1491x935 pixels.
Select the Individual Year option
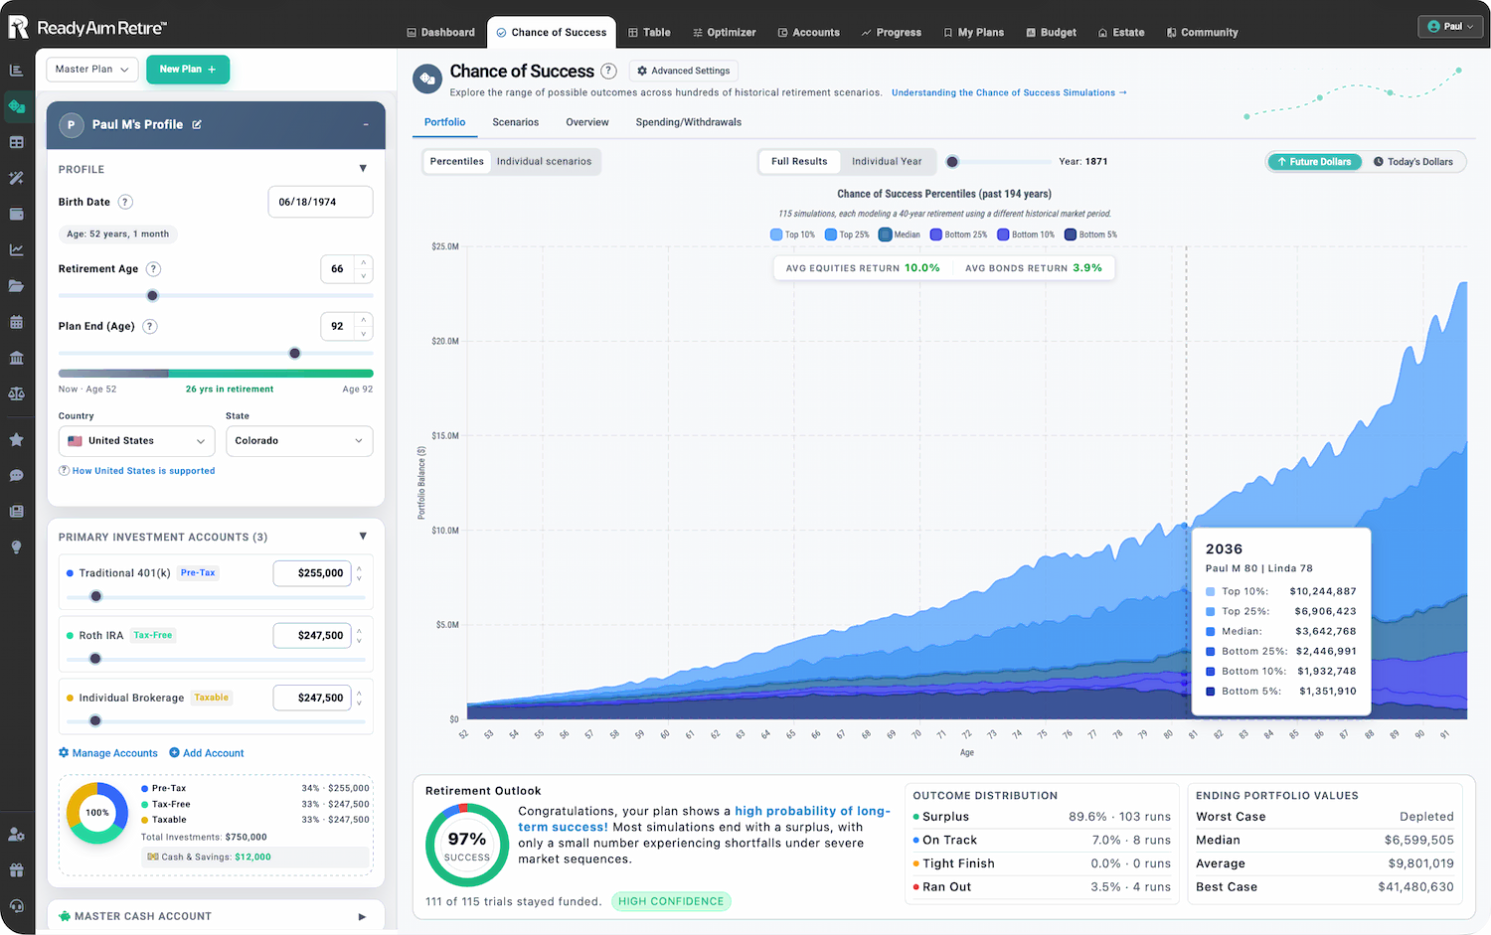click(887, 161)
